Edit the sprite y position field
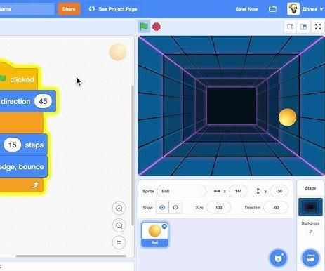Viewport: 325px width, 271px height. pos(279,191)
